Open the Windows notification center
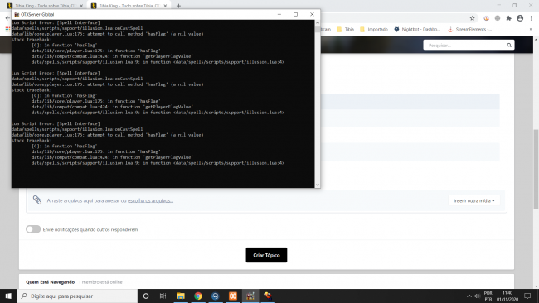 pos(527,296)
